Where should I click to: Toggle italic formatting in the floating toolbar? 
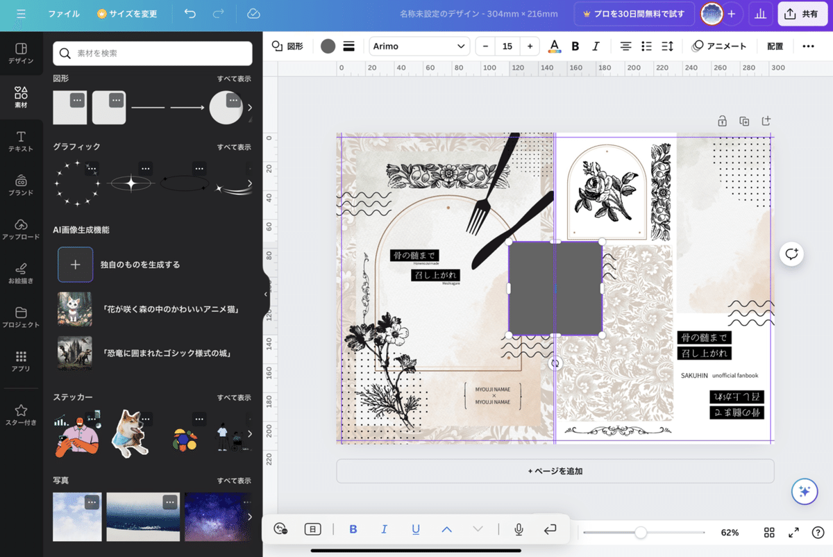[384, 529]
